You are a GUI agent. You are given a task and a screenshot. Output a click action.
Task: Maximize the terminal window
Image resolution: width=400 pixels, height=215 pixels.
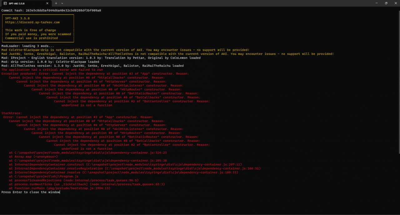[386, 3]
